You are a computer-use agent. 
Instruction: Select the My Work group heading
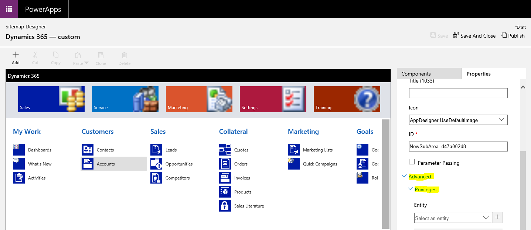pos(27,132)
